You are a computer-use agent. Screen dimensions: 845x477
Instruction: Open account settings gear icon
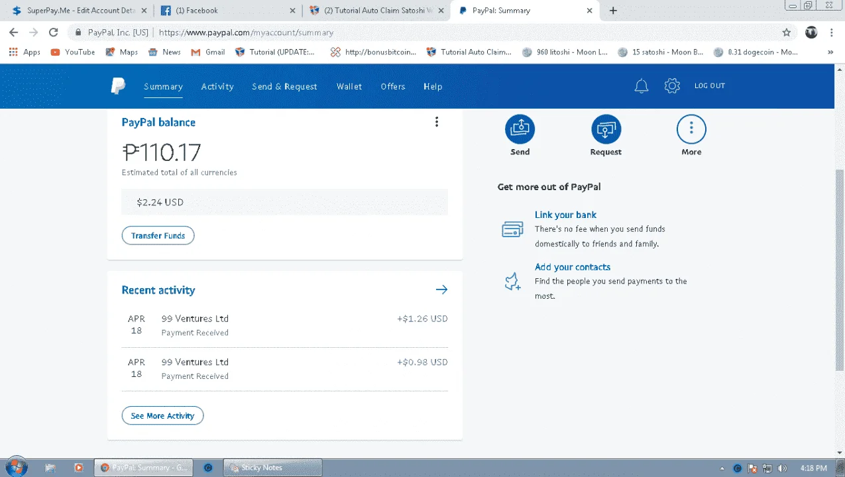(x=672, y=86)
